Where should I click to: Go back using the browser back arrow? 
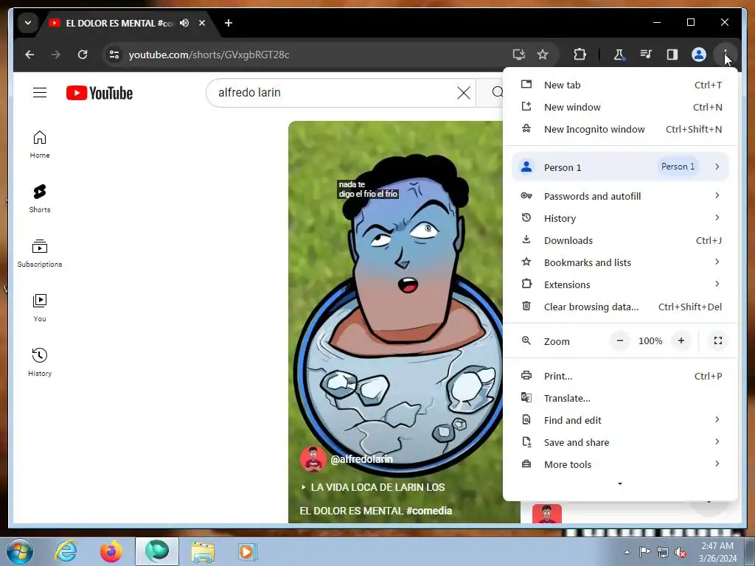[x=29, y=55]
